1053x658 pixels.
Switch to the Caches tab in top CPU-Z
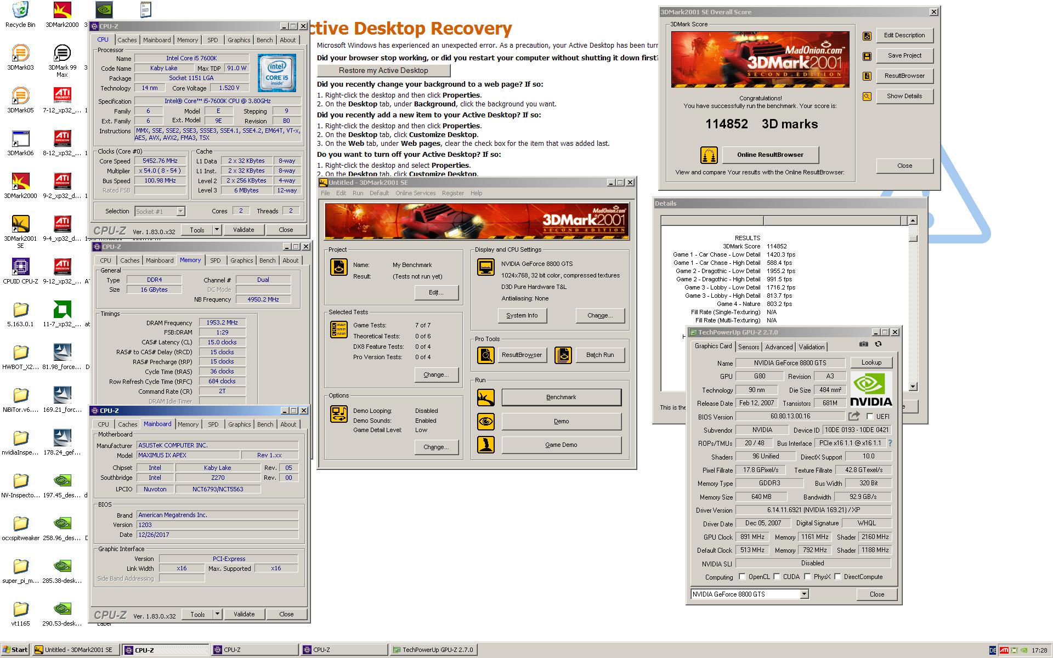[127, 41]
